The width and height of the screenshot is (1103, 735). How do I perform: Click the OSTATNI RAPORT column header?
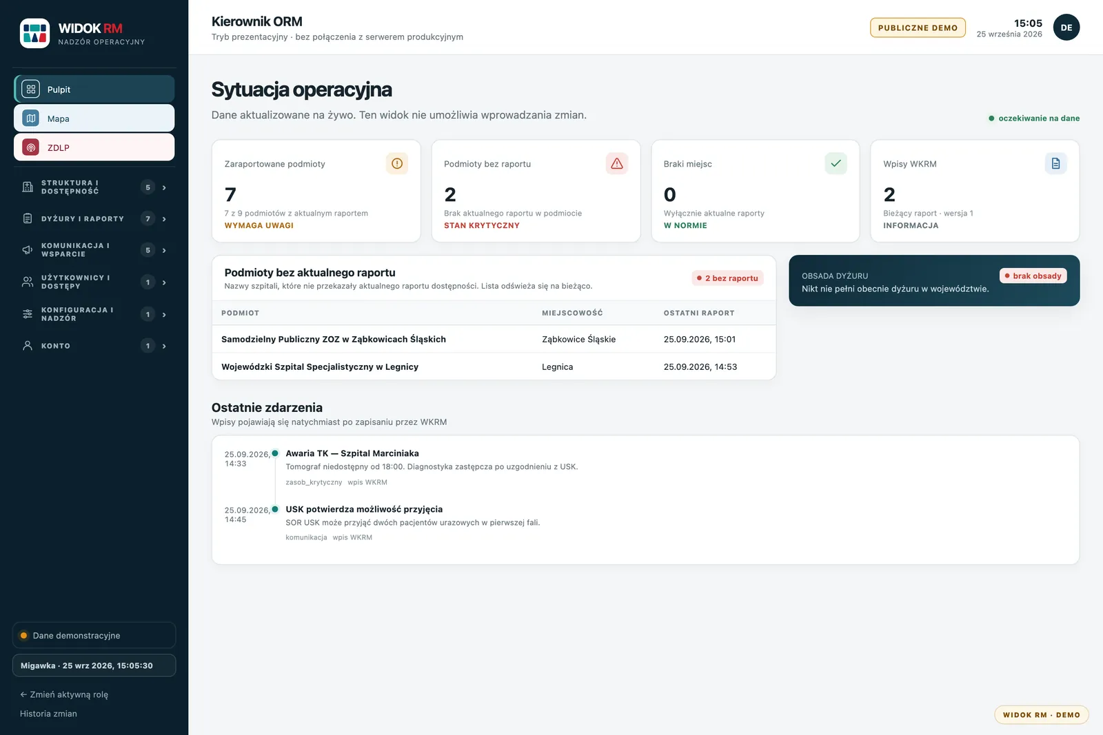pyautogui.click(x=699, y=313)
